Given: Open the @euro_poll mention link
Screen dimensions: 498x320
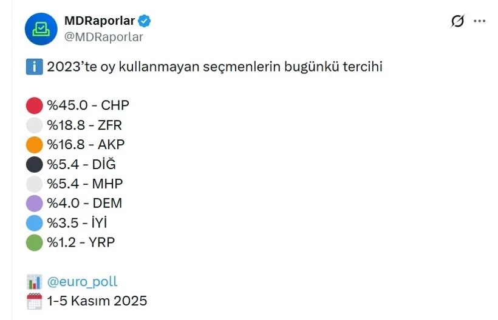Looking at the screenshot, I should 82,282.
